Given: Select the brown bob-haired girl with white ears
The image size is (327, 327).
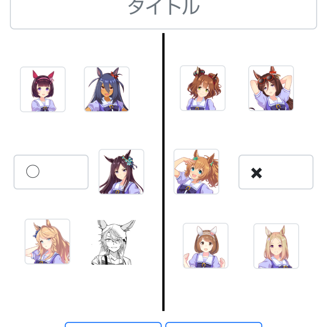Looking at the screenshot, I should click(206, 246).
